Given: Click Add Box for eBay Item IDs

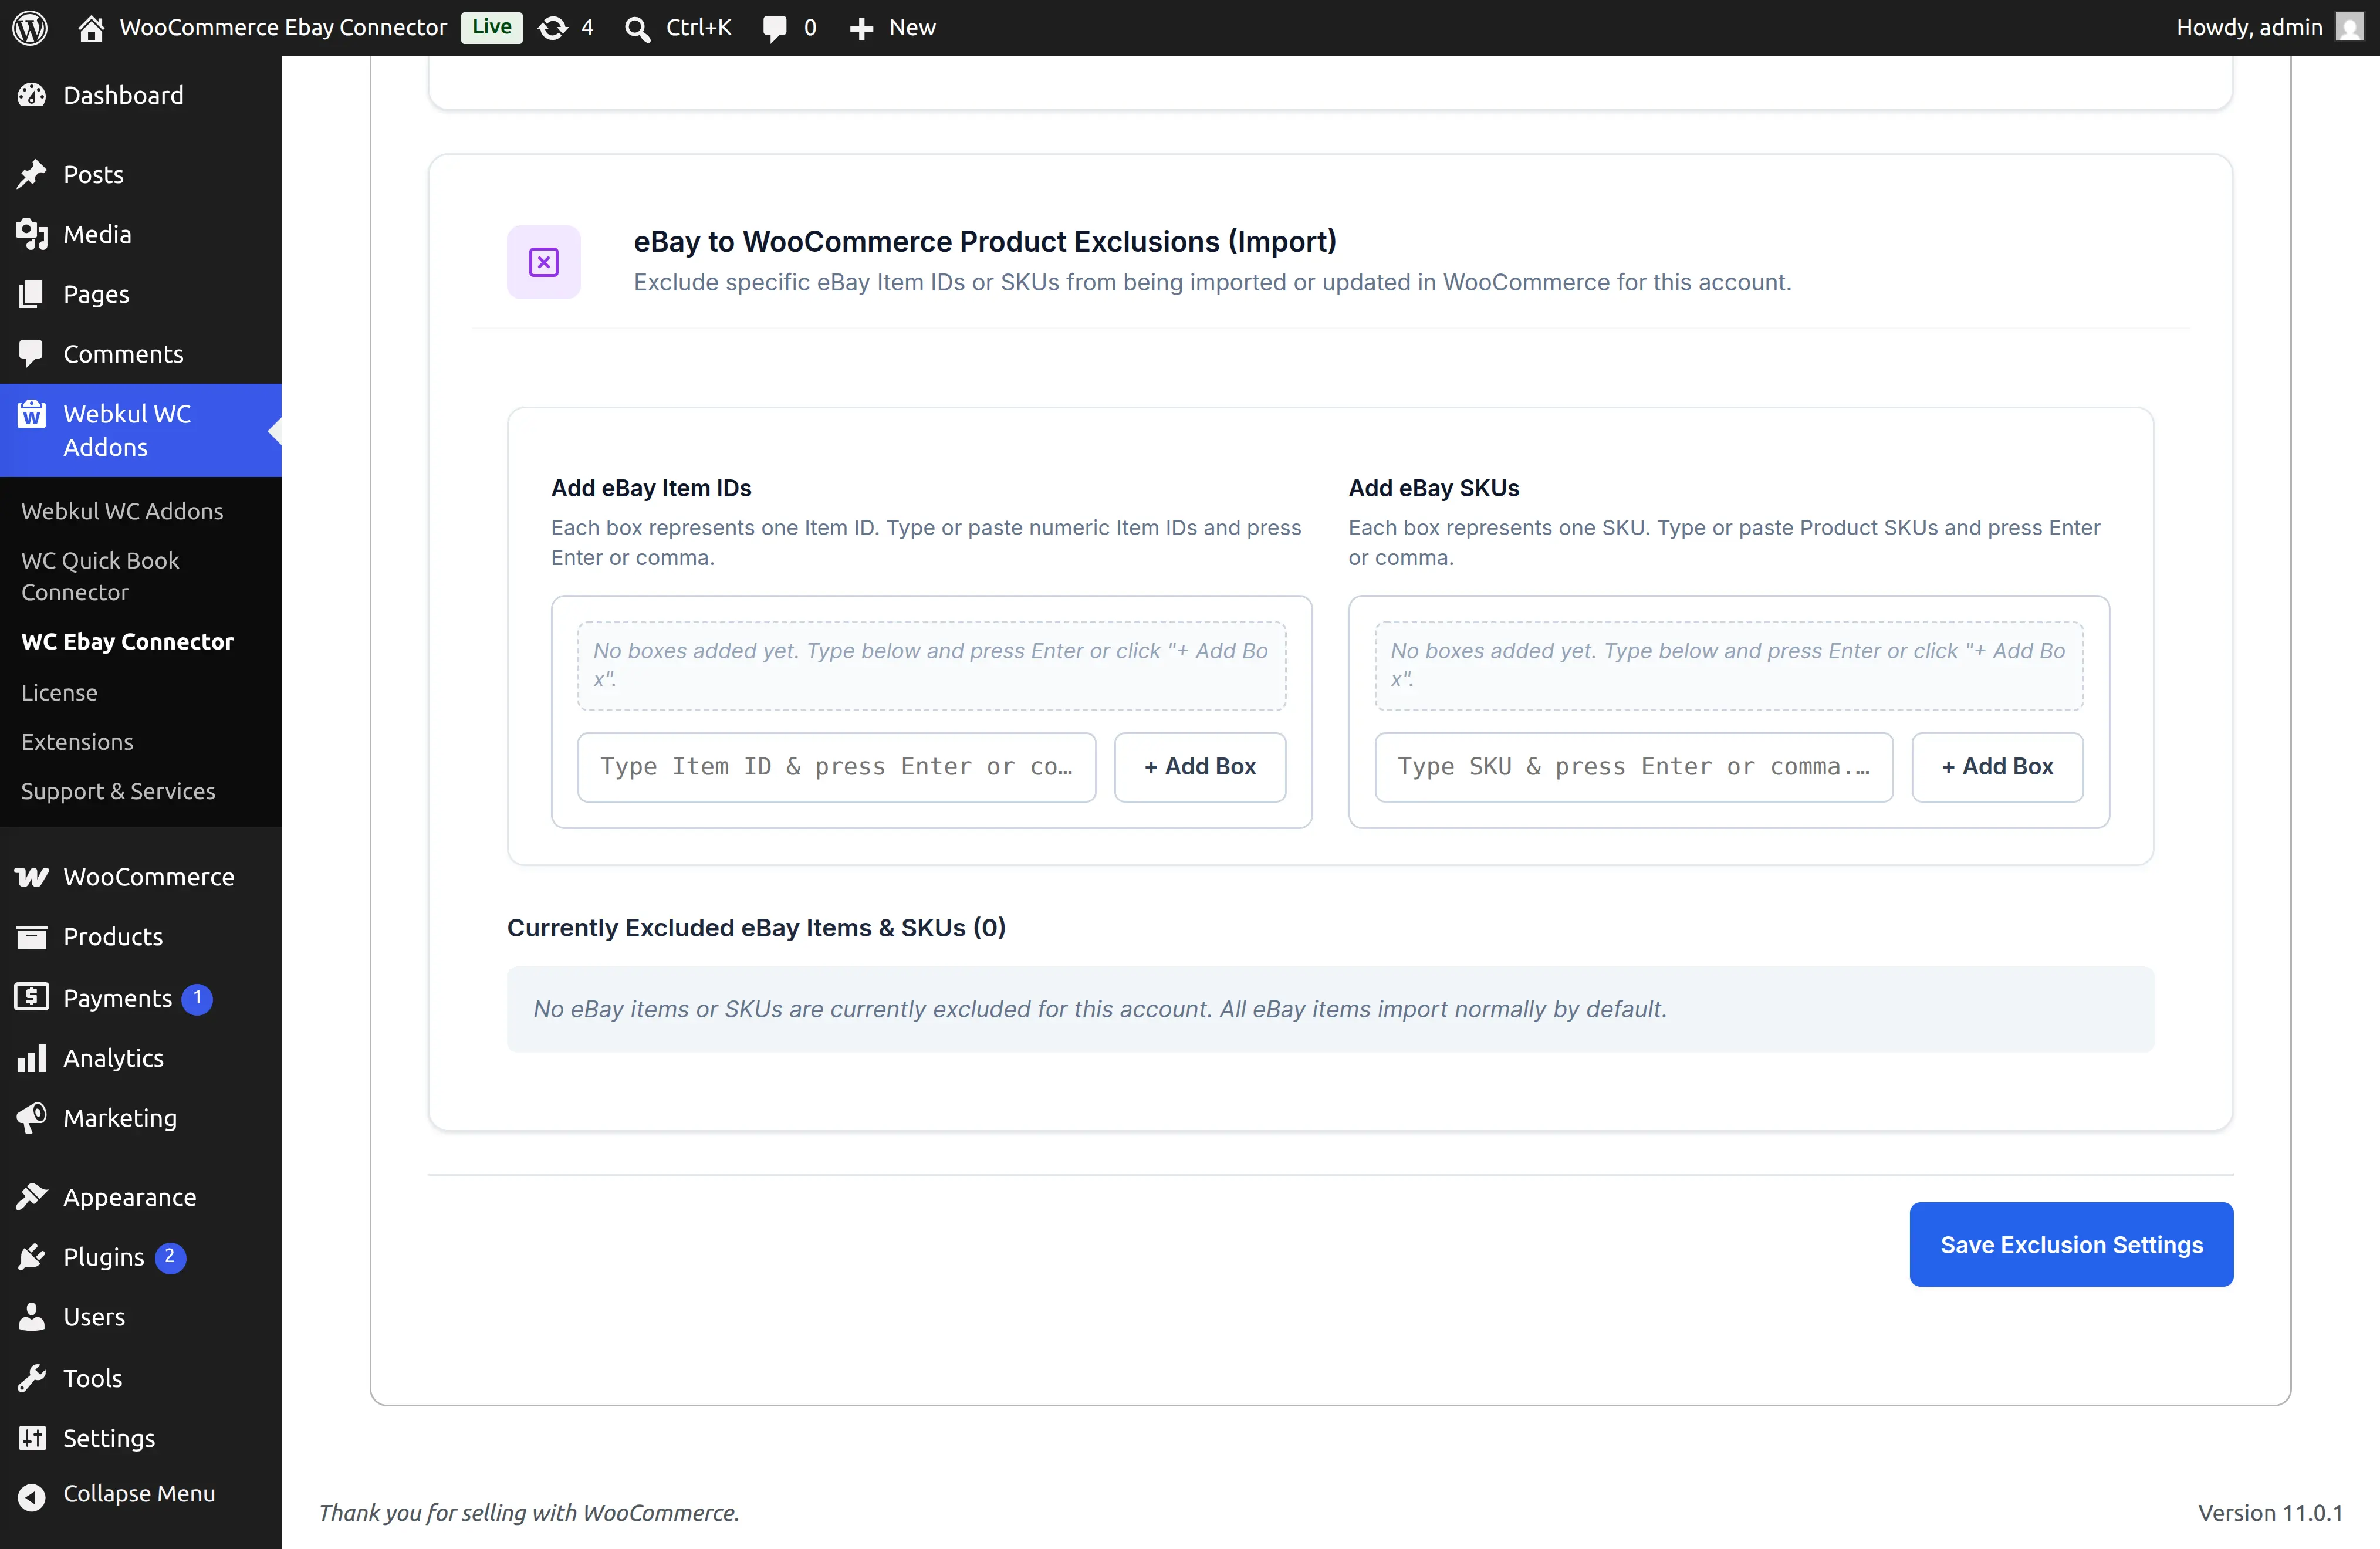Looking at the screenshot, I should coord(1200,767).
